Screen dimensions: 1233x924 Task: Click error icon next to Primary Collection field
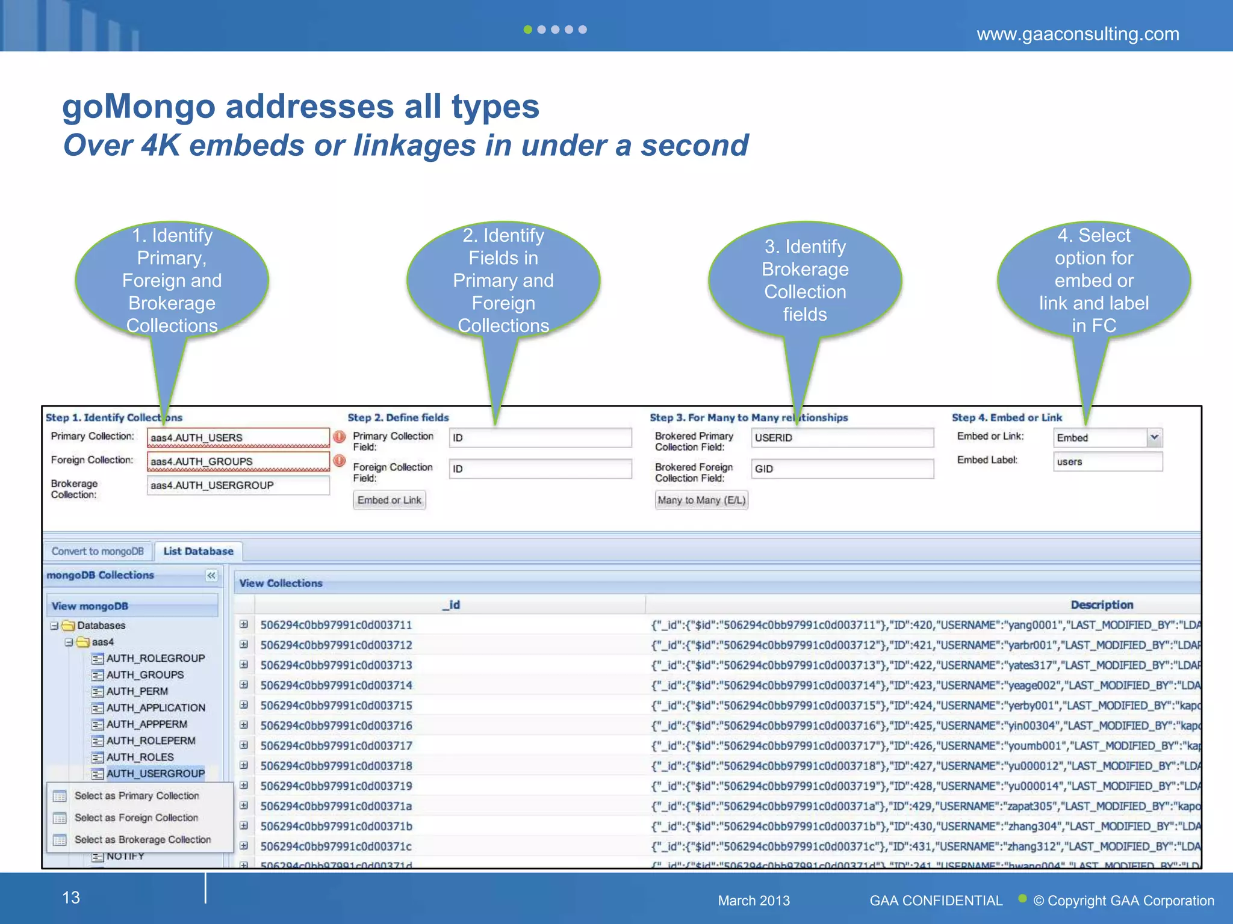coord(340,437)
